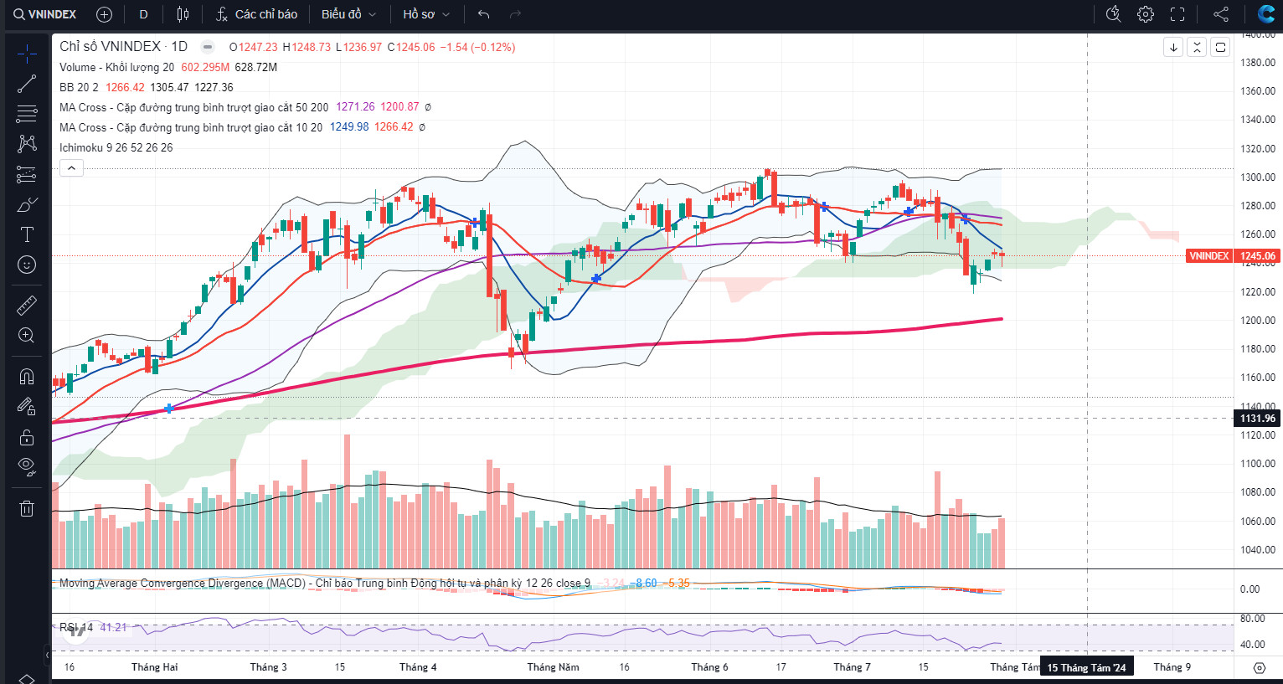Expand the Biểu đồ dropdown
1283x684 pixels.
pyautogui.click(x=349, y=14)
